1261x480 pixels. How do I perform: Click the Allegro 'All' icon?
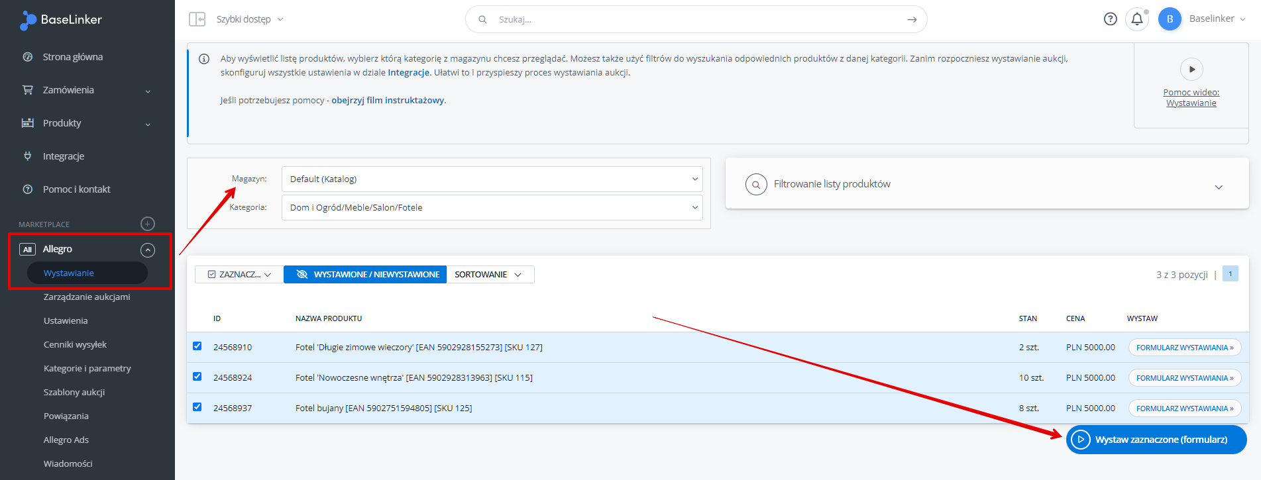[27, 250]
